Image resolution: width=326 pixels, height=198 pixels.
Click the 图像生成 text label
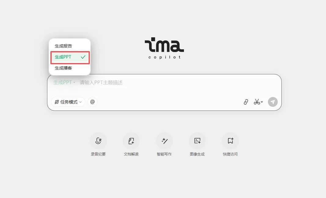click(x=197, y=154)
